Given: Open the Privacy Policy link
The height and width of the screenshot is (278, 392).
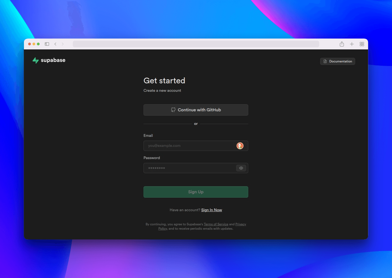Looking at the screenshot, I should [241, 224].
